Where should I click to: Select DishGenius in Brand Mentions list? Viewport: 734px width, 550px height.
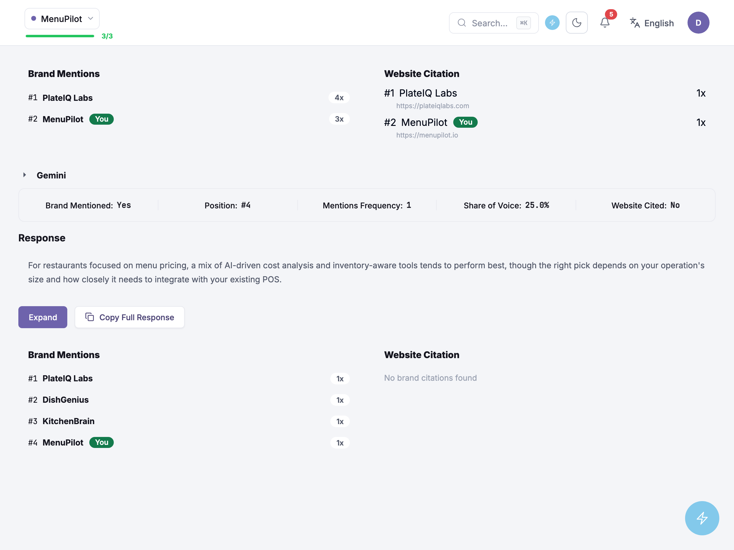[x=189, y=400]
